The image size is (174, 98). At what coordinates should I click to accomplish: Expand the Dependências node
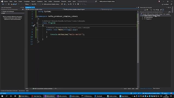pos(142,17)
